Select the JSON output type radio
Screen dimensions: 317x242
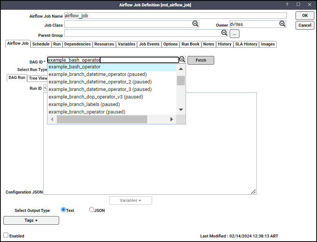(x=91, y=210)
